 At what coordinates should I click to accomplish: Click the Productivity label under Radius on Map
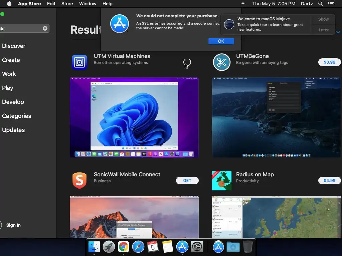(247, 181)
